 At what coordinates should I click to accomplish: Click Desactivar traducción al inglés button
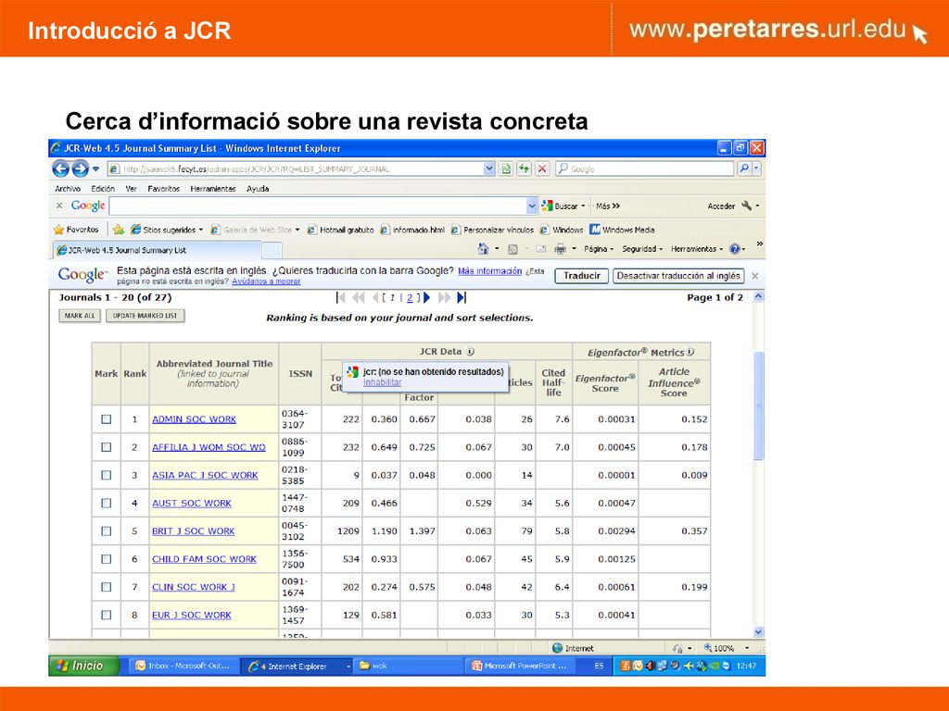coord(678,276)
